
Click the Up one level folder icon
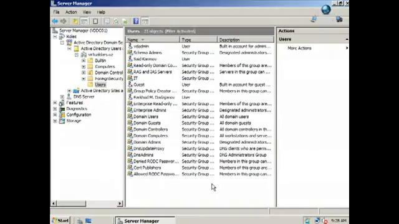point(75,21)
